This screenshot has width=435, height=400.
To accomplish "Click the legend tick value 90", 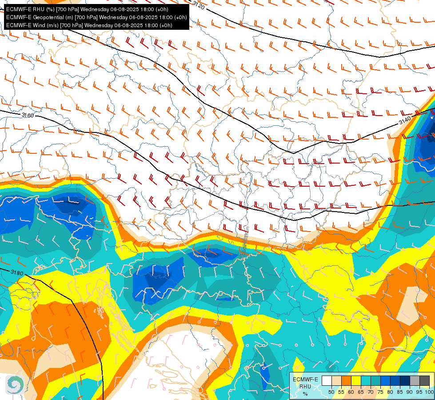I will pos(410,392).
